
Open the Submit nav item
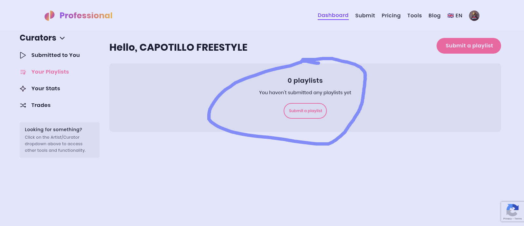(x=365, y=16)
